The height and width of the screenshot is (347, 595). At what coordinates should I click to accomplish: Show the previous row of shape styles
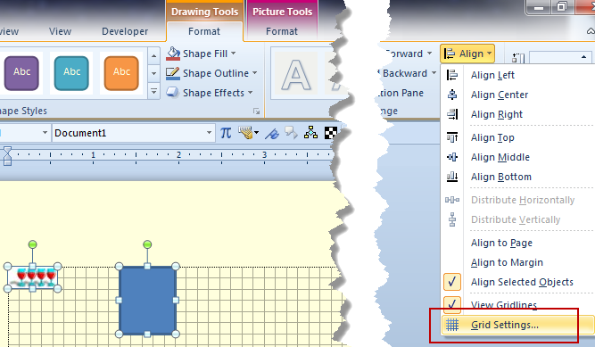pos(153,56)
